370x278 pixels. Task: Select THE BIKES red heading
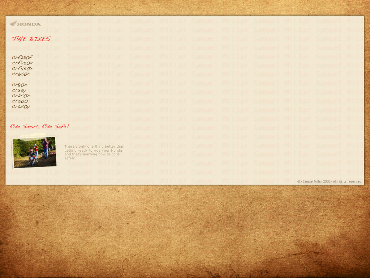(x=31, y=39)
